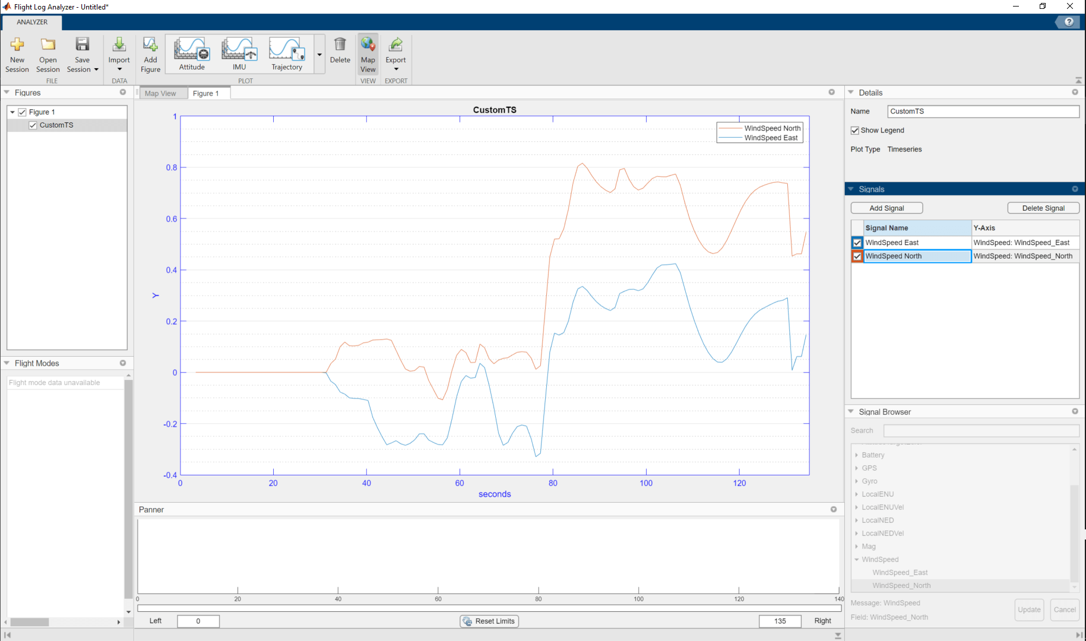Click the Add Signal button
This screenshot has width=1086, height=641.
tap(886, 208)
